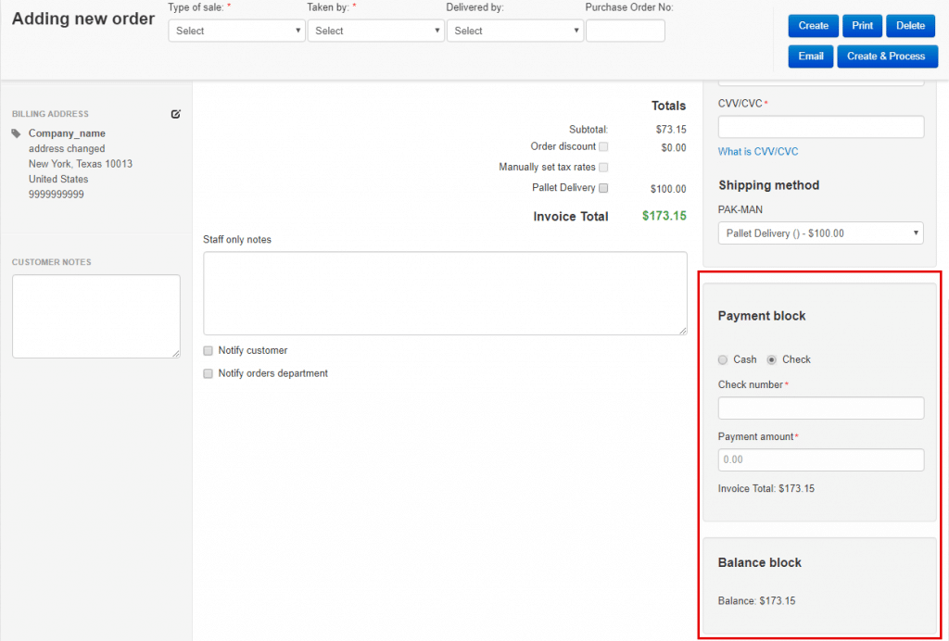949x641 pixels.
Task: Click the Delete order button
Action: click(910, 26)
